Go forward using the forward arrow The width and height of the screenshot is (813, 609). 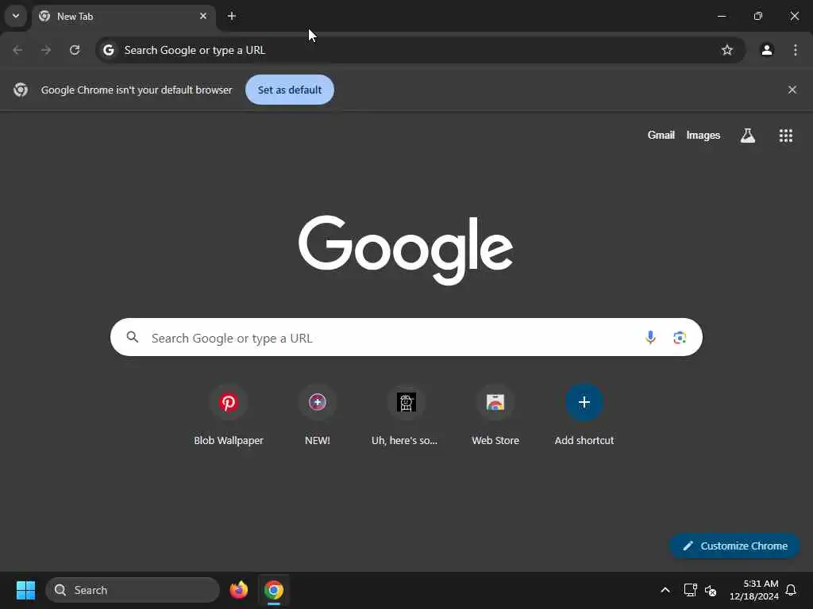46,50
